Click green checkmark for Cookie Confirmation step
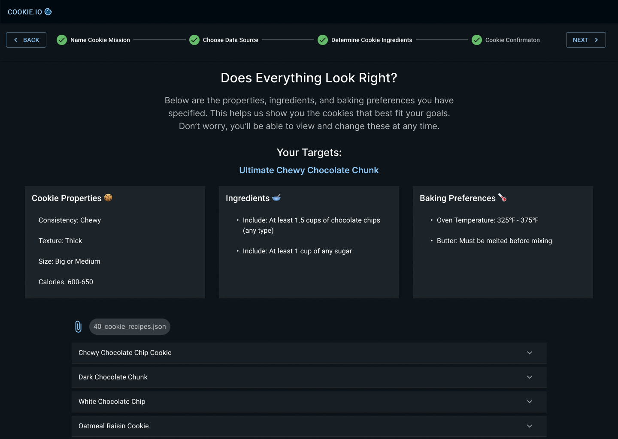Image resolution: width=618 pixels, height=439 pixels. pyautogui.click(x=477, y=40)
